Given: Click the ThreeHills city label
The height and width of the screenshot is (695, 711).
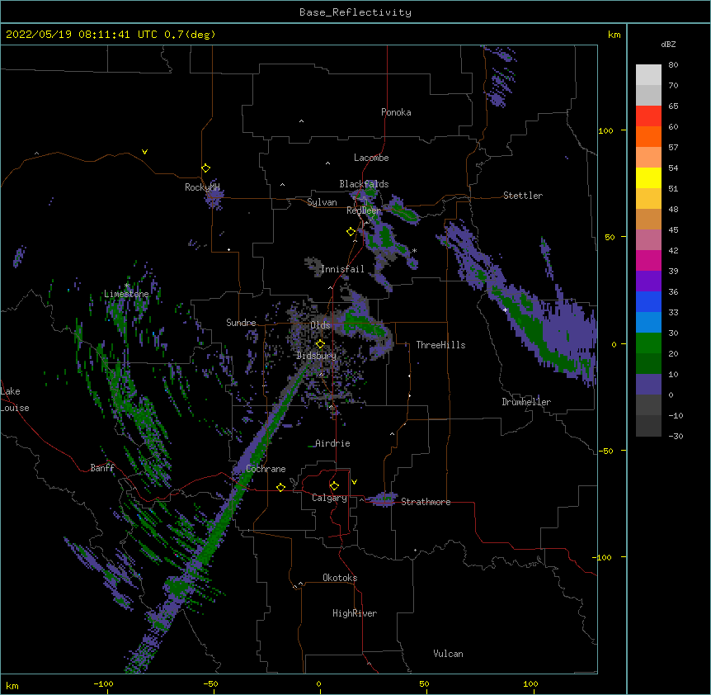Looking at the screenshot, I should coord(440,345).
